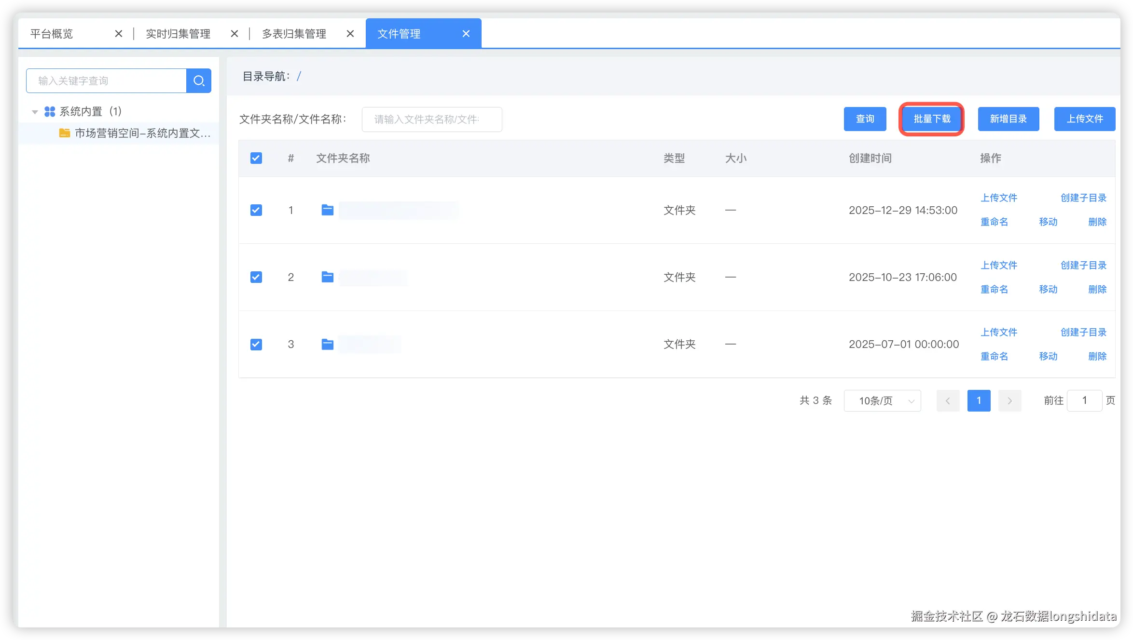Switch to the 多表归集管理 tab

pos(294,34)
